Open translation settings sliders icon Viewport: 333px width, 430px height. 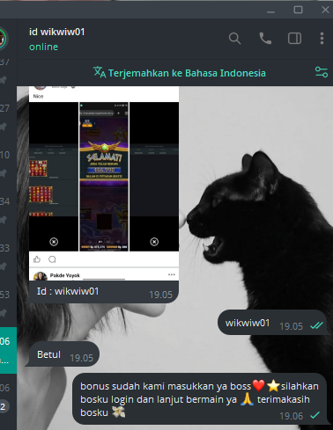tap(322, 72)
